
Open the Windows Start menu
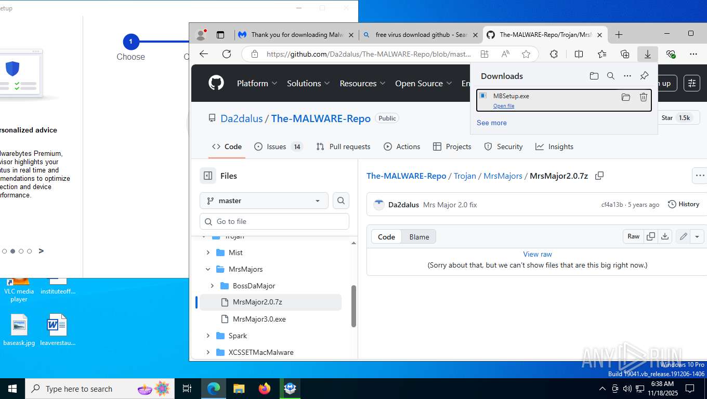coord(12,389)
